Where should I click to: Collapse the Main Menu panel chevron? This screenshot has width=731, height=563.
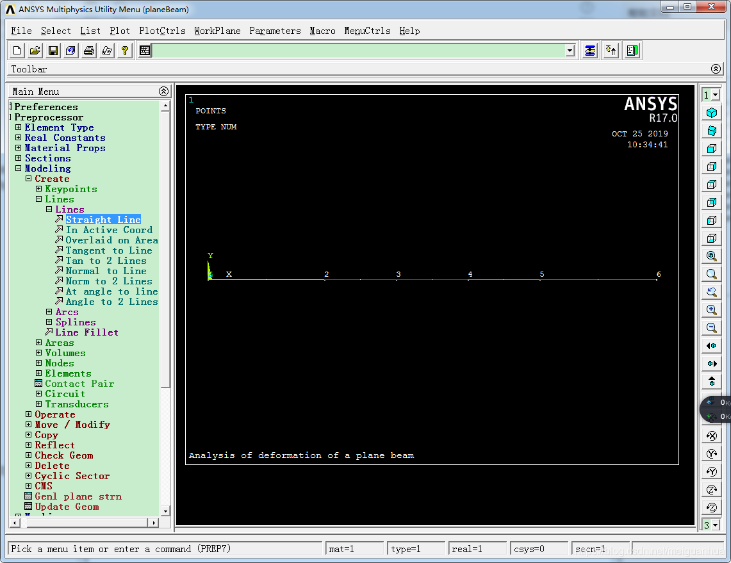click(163, 92)
